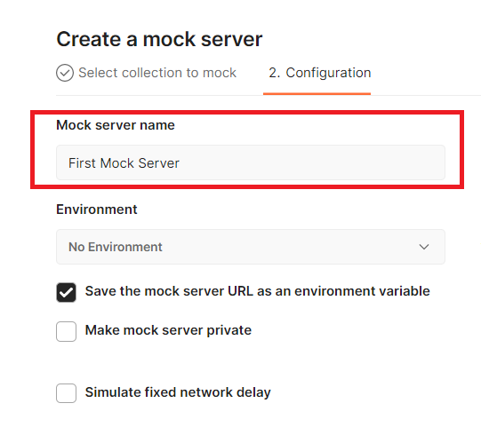Uncheck Save the mock server URL checkbox

[66, 292]
